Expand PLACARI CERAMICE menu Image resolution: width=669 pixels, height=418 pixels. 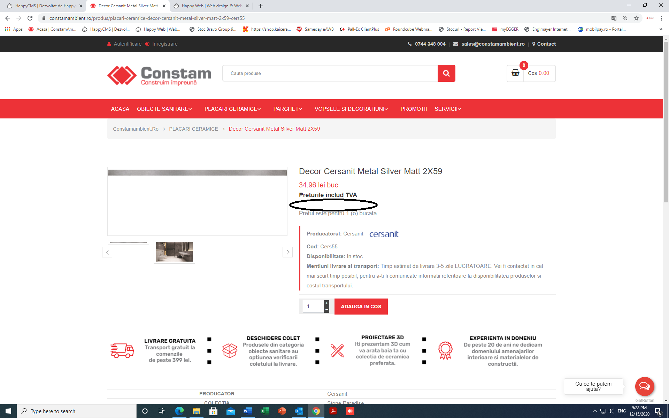232,109
